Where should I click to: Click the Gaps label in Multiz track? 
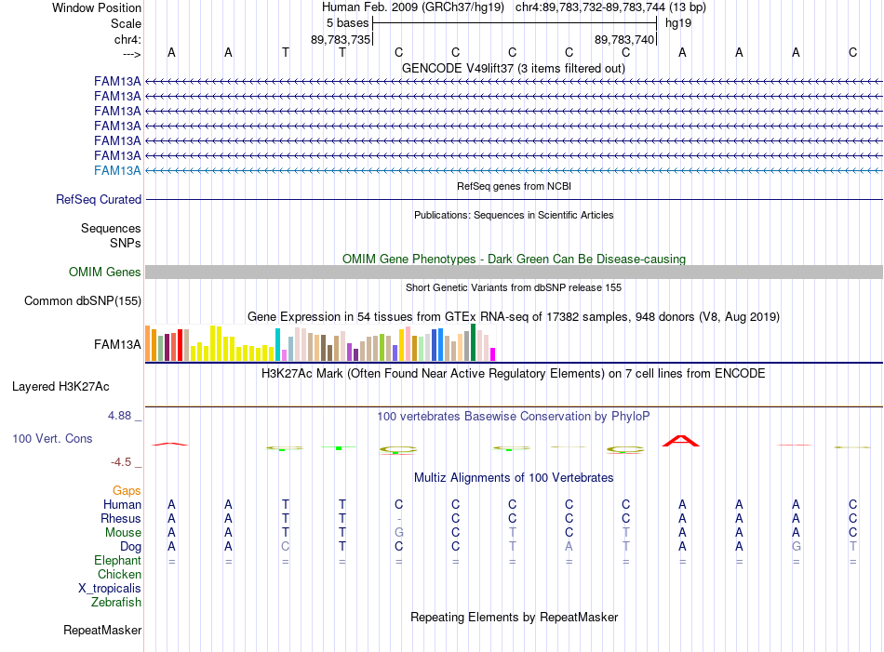tap(127, 491)
